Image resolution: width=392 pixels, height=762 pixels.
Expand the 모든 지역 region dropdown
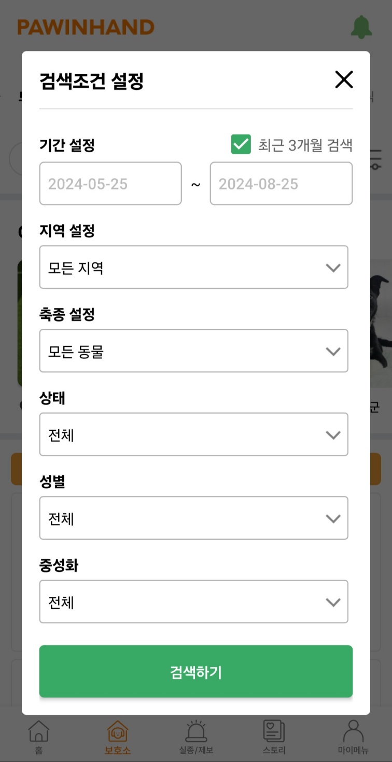tap(194, 267)
